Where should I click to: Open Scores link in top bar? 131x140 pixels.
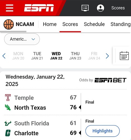click(x=118, y=8)
